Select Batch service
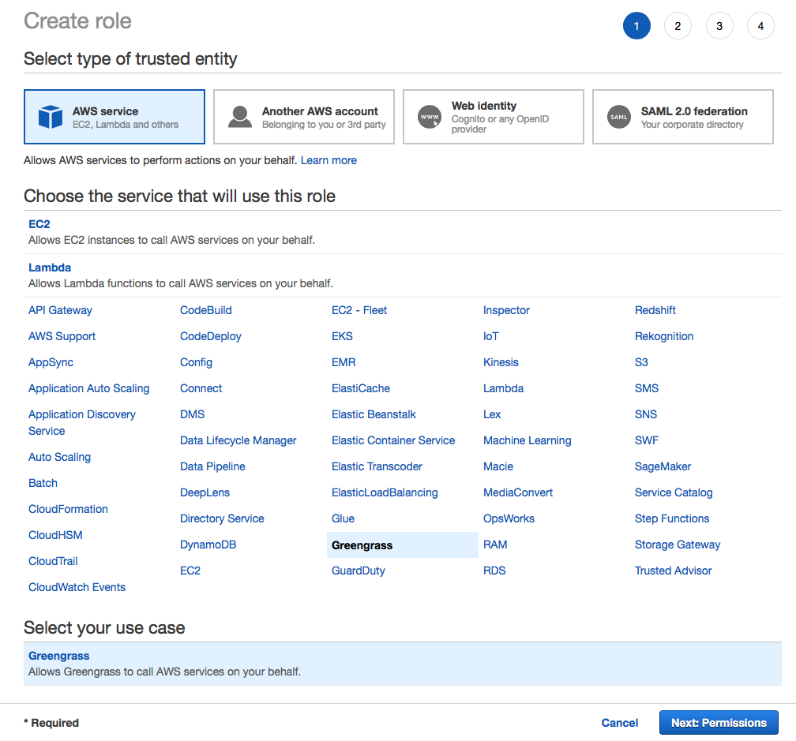This screenshot has width=796, height=741. [x=43, y=483]
